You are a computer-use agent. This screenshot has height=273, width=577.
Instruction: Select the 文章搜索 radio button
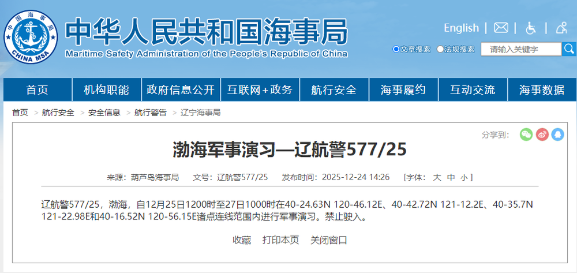[x=396, y=49]
